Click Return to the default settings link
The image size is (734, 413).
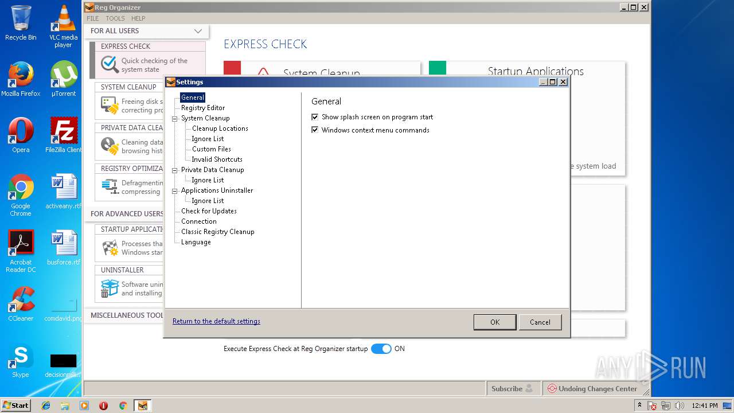pos(216,321)
